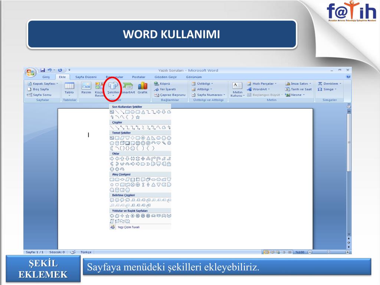The width and height of the screenshot is (380, 285).
Task: Click the Türkçe language indicator
Action: coord(86,252)
